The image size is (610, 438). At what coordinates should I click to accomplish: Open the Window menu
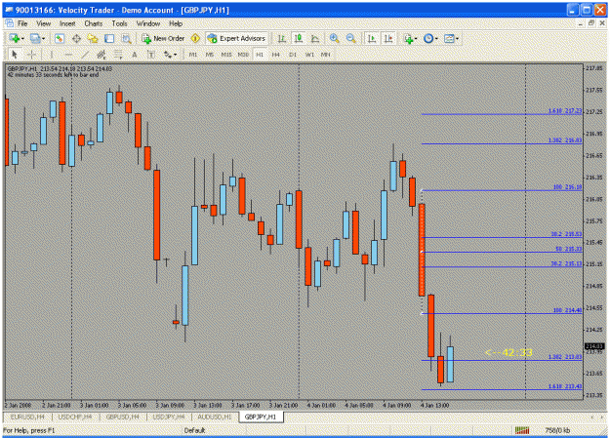point(148,23)
